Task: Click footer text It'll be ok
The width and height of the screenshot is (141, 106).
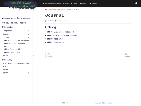Action: 65,103
